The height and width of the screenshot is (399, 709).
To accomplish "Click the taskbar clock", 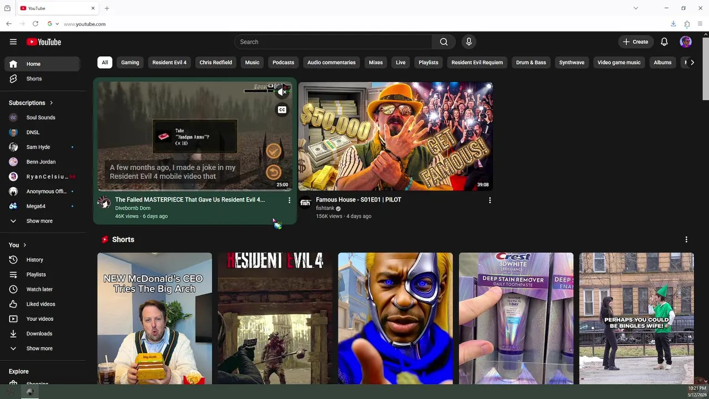I will pos(697,391).
